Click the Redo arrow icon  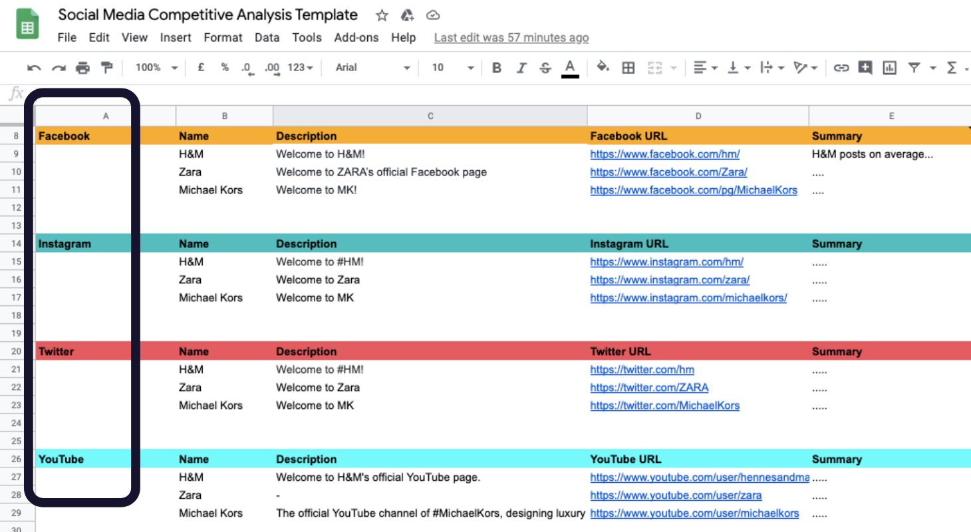59,68
